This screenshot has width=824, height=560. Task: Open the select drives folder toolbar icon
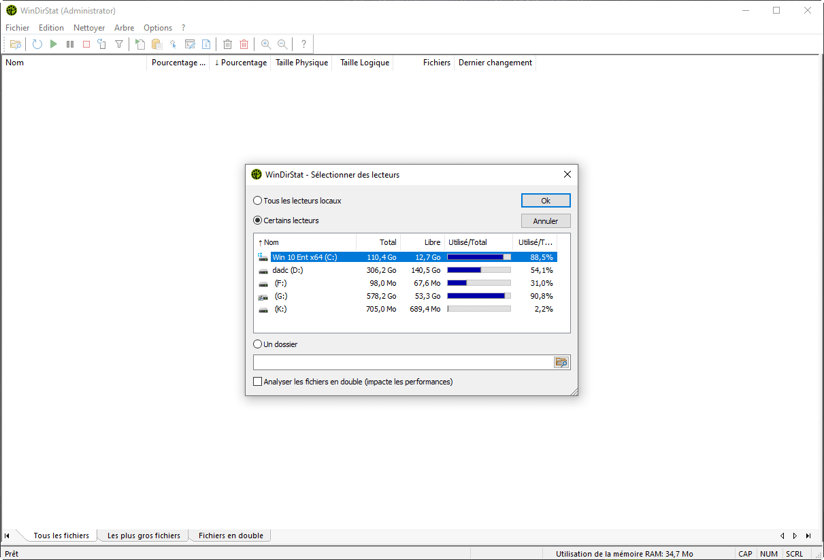16,44
